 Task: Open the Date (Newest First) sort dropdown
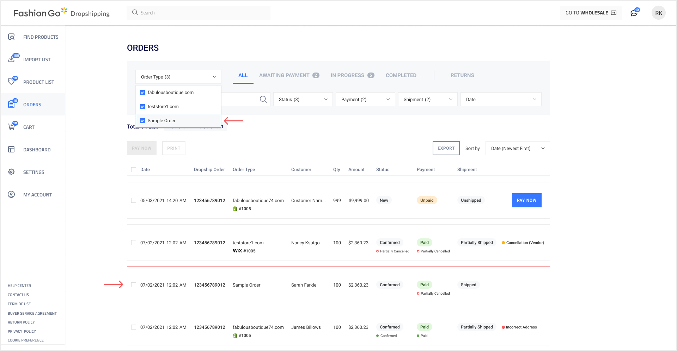click(x=517, y=148)
